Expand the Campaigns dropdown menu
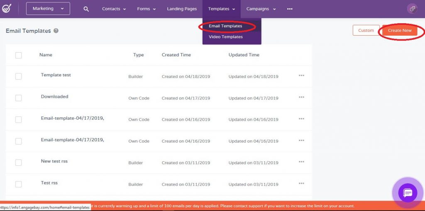The image size is (425, 211). pyautogui.click(x=261, y=9)
